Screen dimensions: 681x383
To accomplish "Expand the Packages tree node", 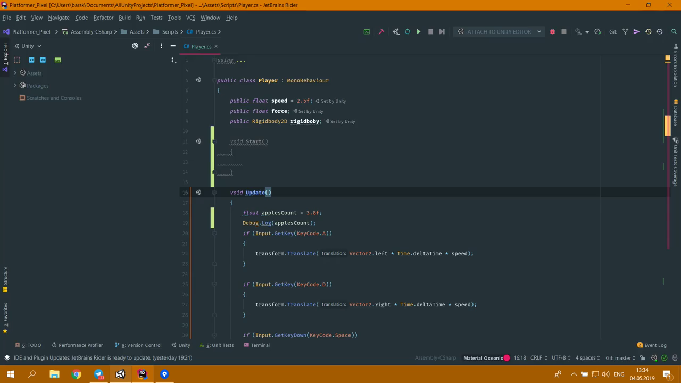I will (15, 86).
